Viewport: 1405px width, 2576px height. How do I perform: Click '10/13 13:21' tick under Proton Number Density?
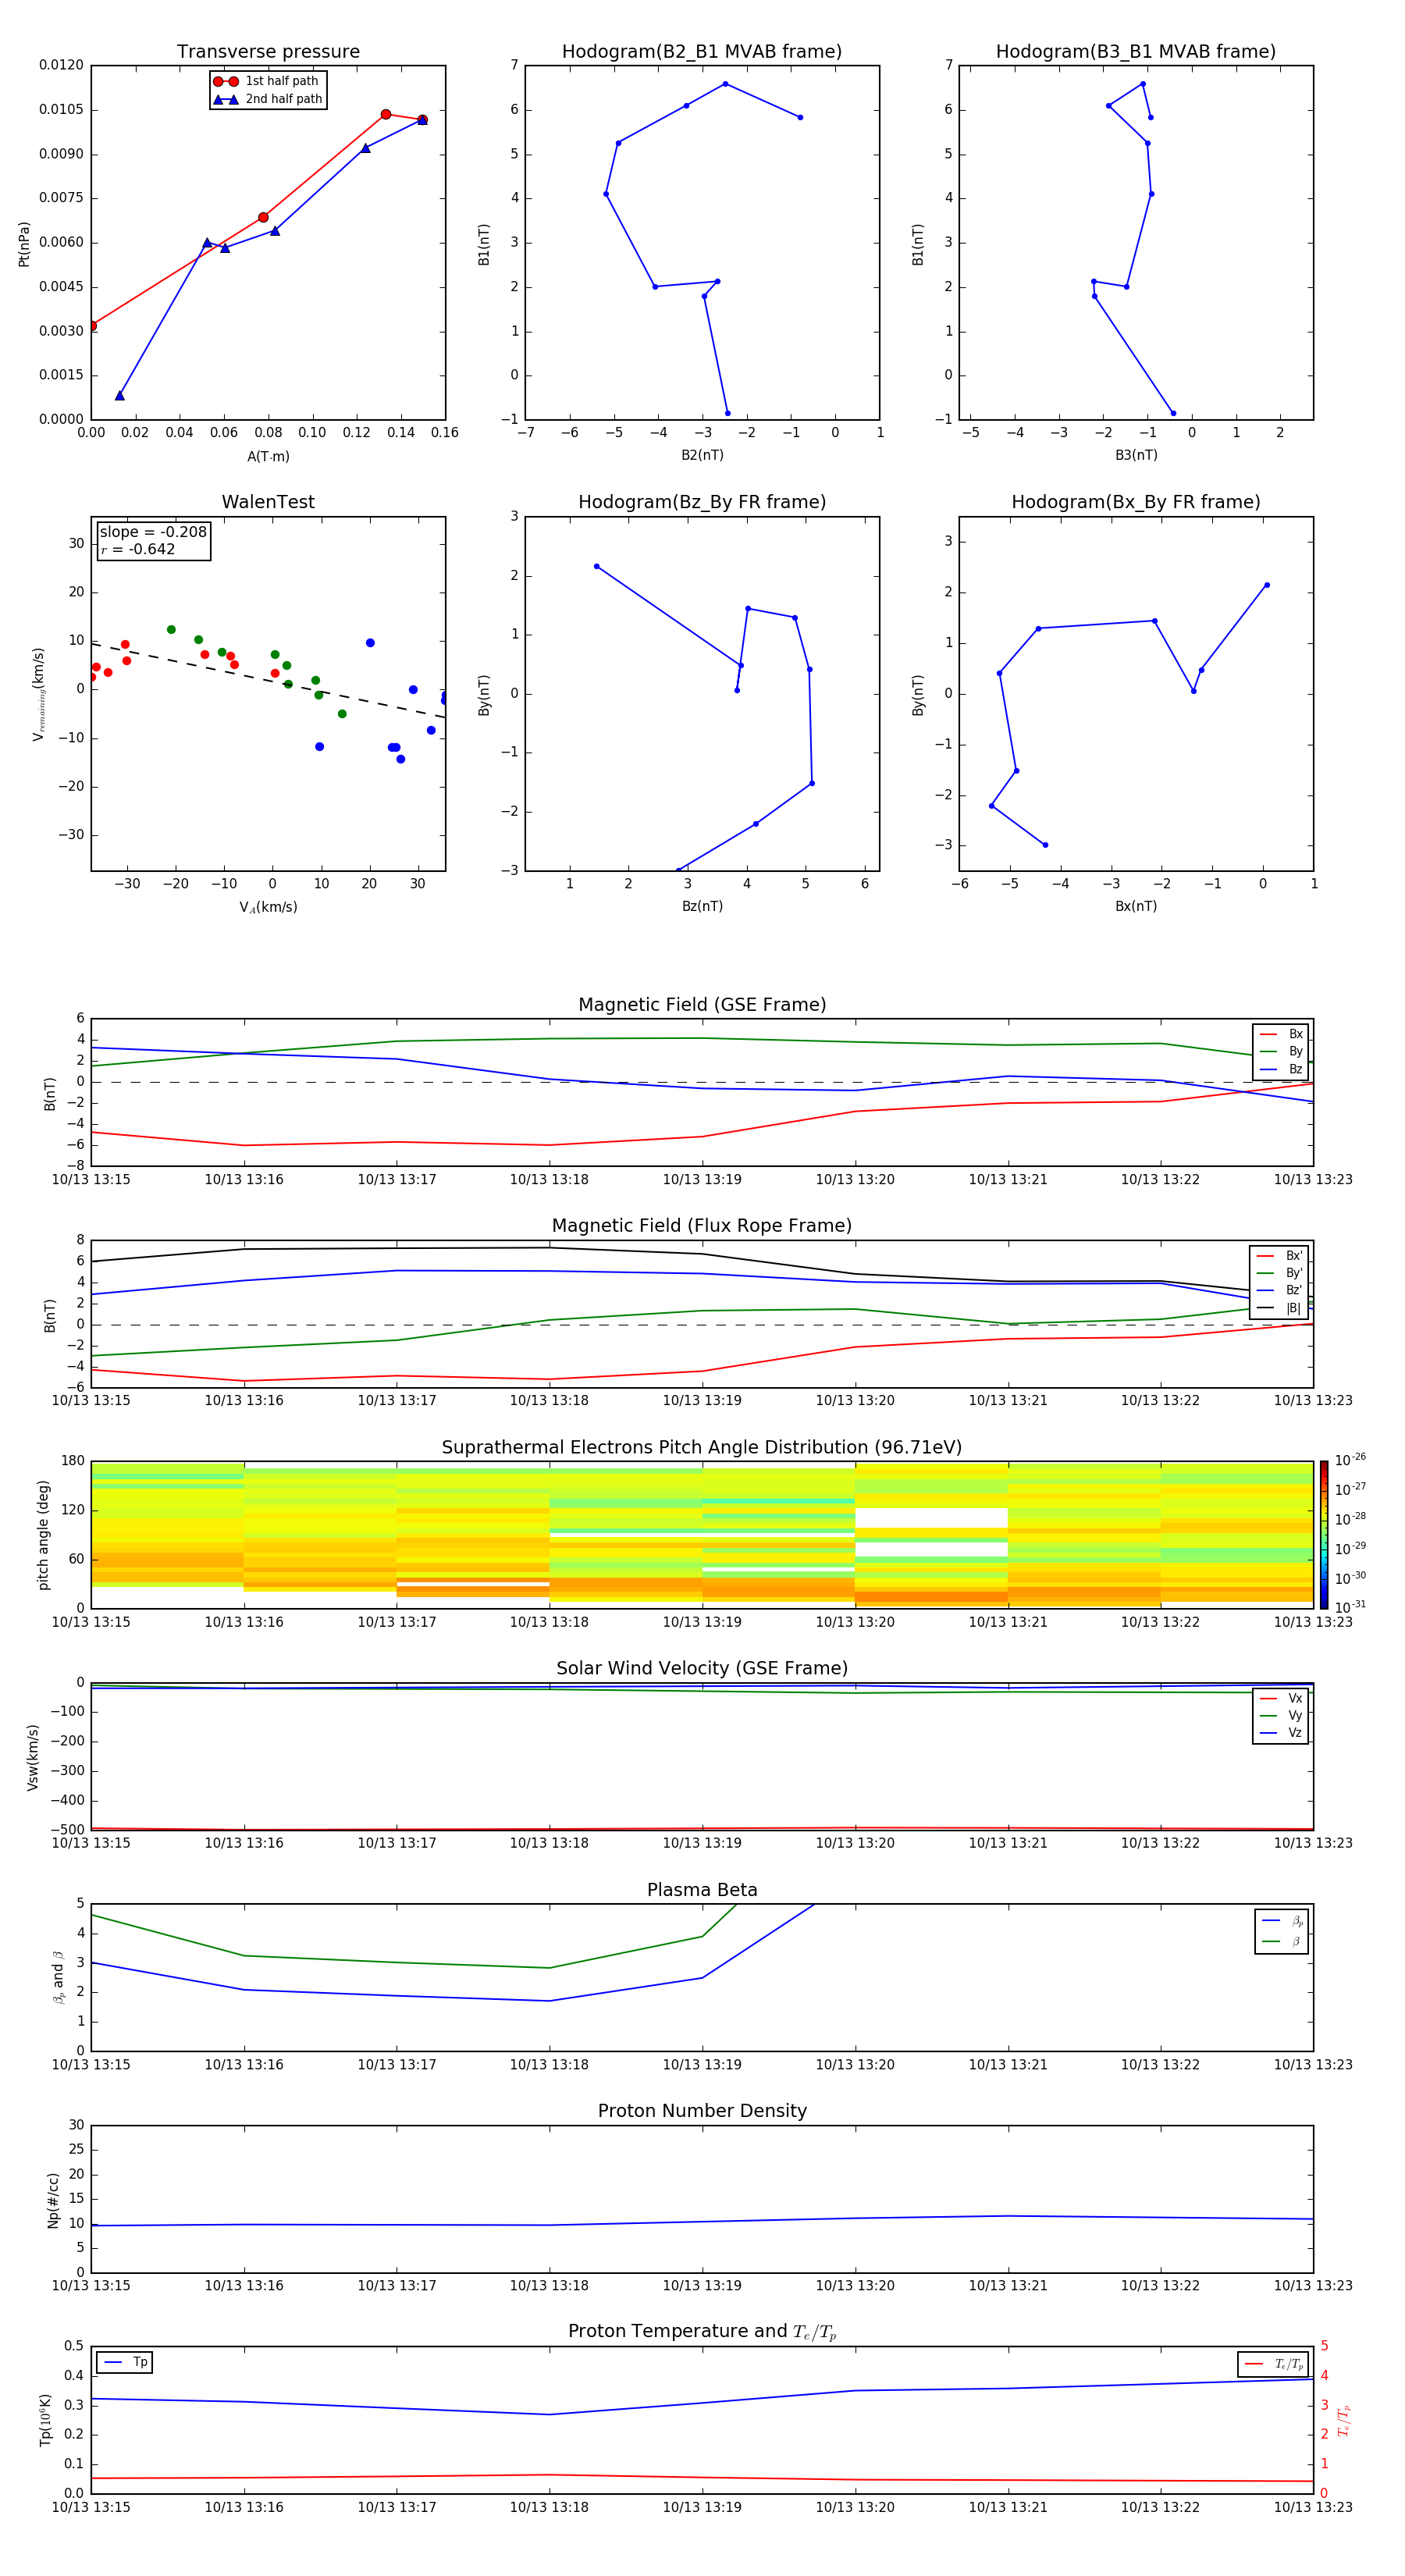pyautogui.click(x=1008, y=2286)
